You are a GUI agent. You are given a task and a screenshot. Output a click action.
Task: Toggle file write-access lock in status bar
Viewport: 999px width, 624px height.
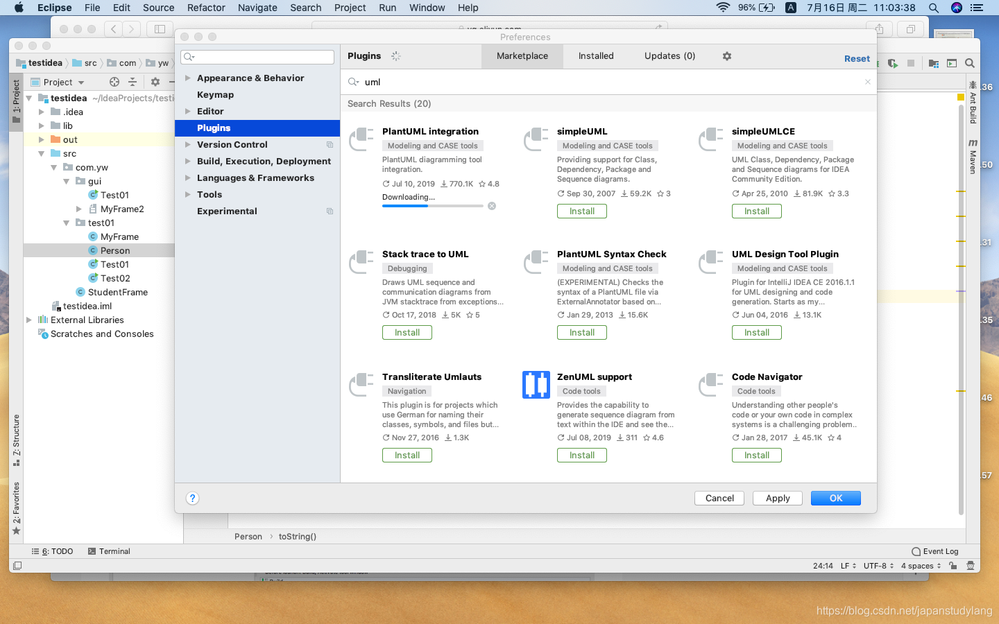pos(953,565)
